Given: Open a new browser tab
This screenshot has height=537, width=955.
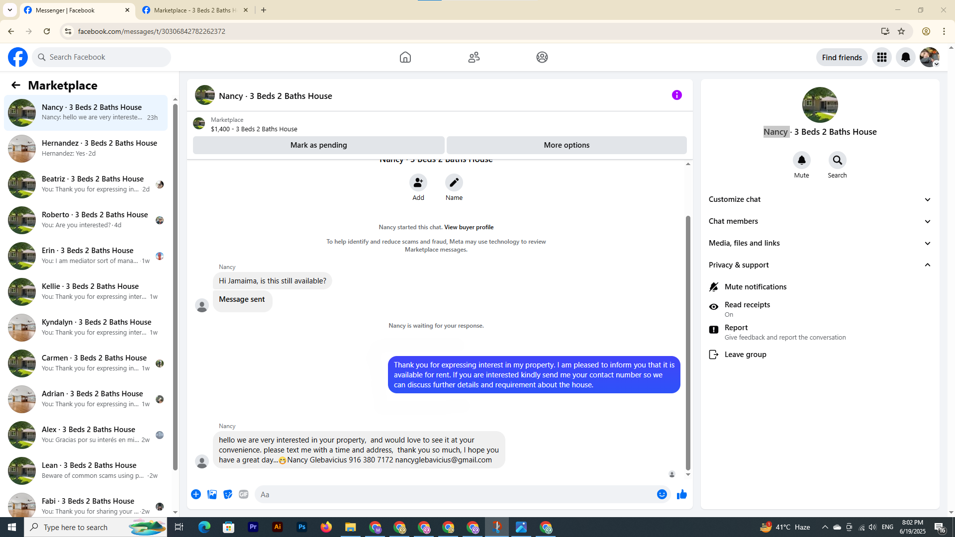Looking at the screenshot, I should pos(264,10).
